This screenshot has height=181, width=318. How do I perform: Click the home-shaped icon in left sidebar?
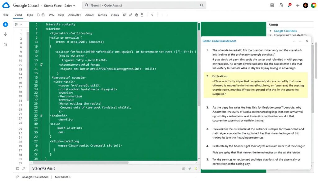tap(6, 45)
